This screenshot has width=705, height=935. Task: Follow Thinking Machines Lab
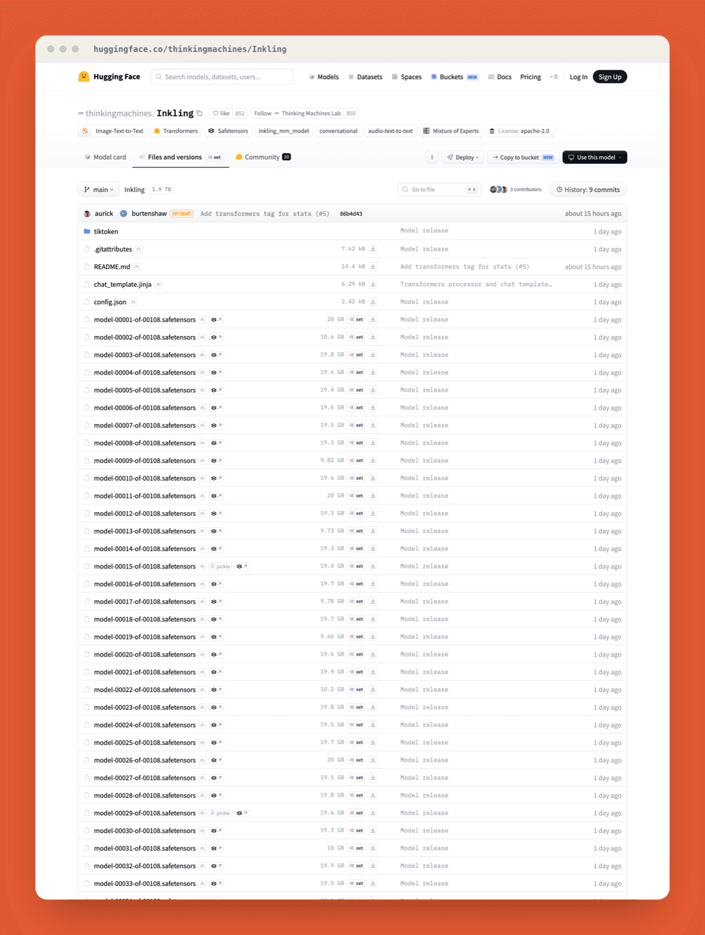(x=297, y=113)
